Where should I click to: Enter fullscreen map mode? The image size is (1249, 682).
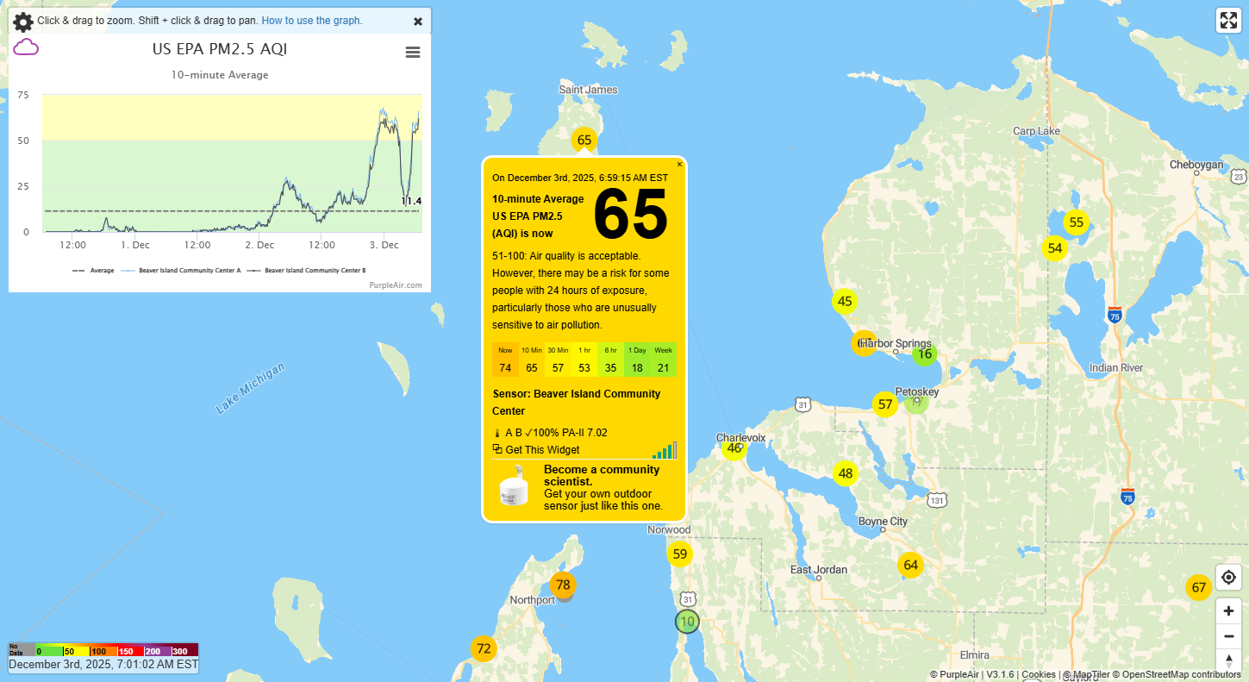coord(1227,22)
